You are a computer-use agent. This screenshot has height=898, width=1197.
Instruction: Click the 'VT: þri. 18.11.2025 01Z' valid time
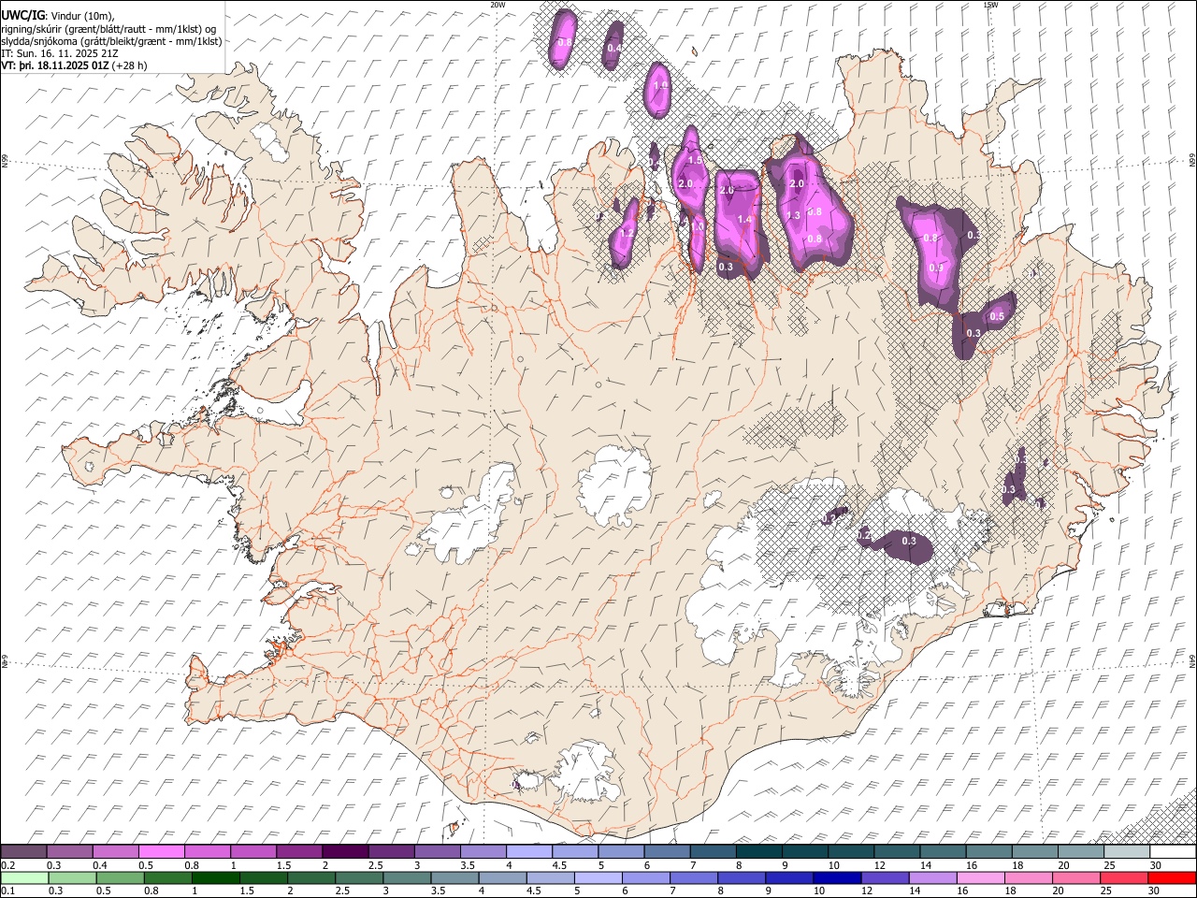[55, 65]
